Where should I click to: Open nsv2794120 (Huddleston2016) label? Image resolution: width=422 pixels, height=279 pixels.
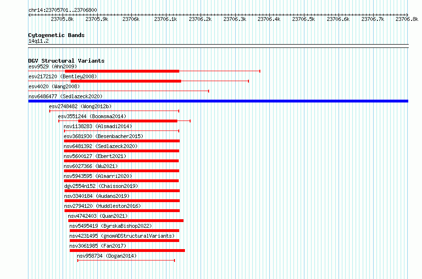(102, 206)
